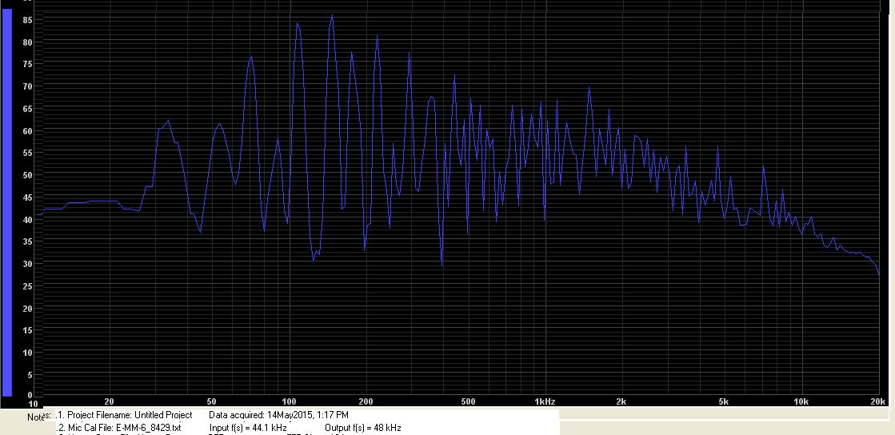Click the 2k frequency axis label
Image resolution: width=895 pixels, height=435 pixels.
pyautogui.click(x=621, y=401)
